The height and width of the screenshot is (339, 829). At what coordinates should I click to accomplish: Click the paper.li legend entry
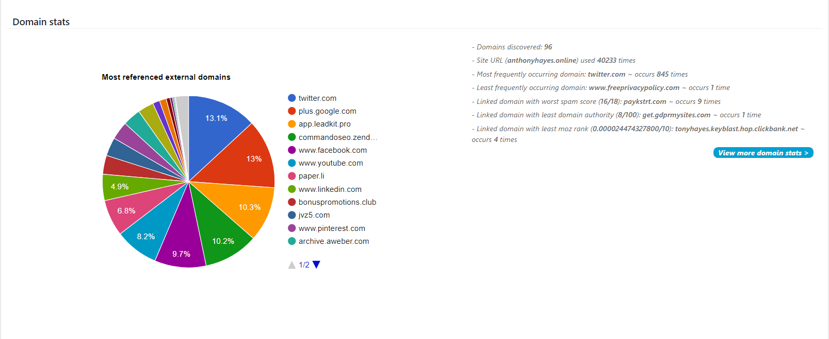point(306,176)
